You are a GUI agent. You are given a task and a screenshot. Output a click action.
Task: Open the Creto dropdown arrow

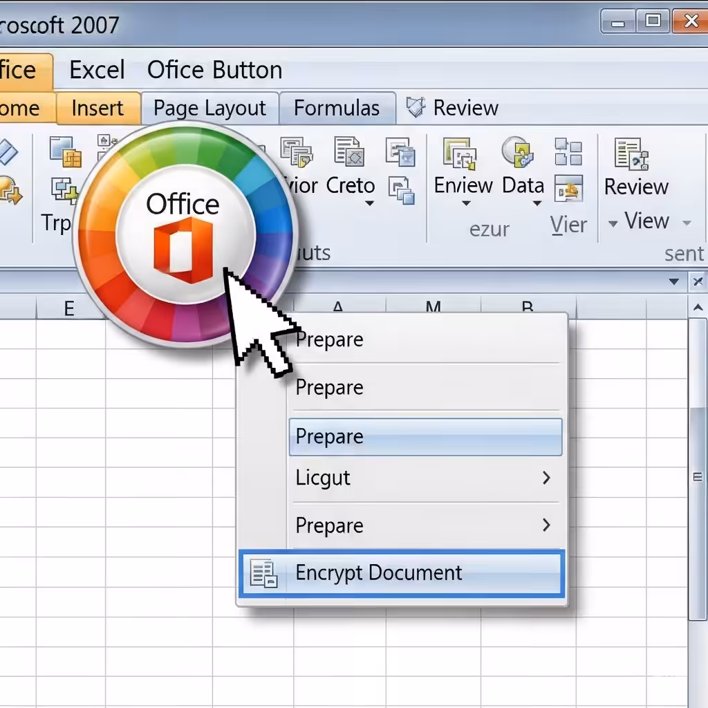pyautogui.click(x=369, y=203)
